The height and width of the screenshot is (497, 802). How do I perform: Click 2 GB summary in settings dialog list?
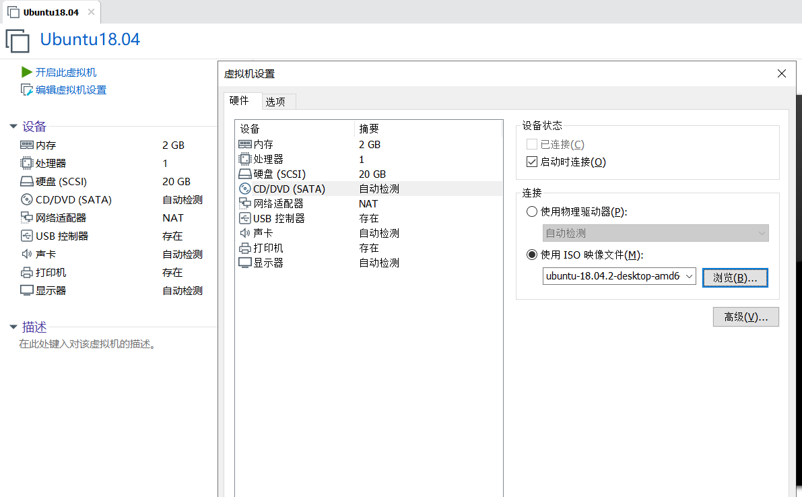pos(370,144)
